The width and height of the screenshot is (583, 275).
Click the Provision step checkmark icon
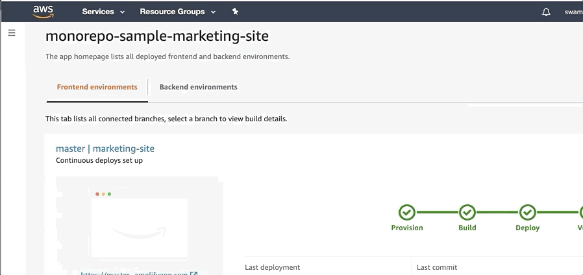pyautogui.click(x=407, y=213)
